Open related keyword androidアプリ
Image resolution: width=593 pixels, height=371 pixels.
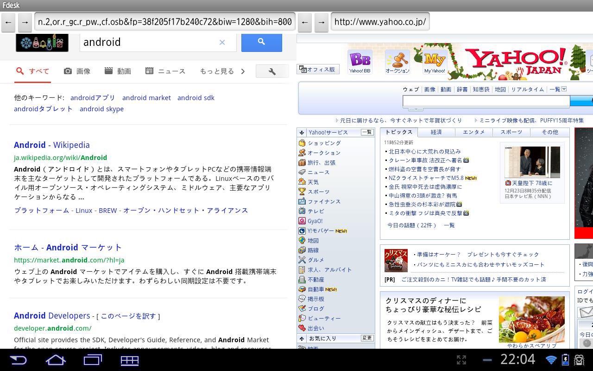(x=93, y=98)
